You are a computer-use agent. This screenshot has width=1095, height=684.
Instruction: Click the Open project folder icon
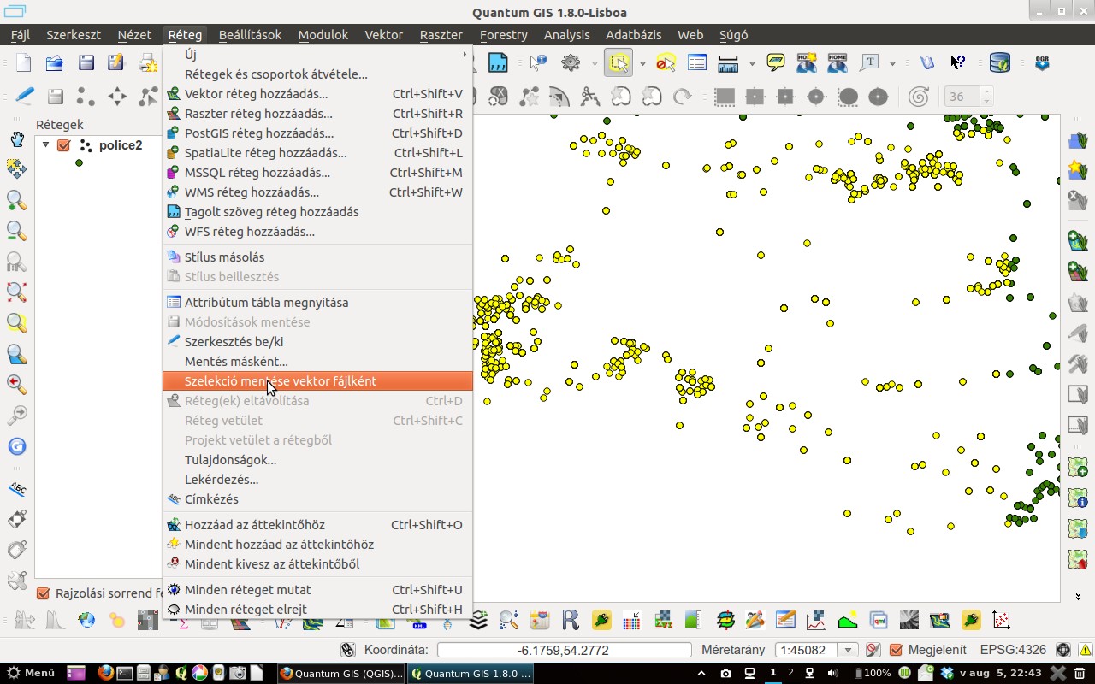pos(55,62)
